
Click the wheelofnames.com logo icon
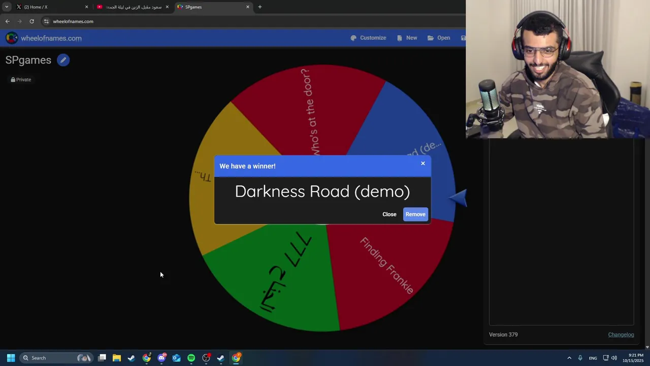click(12, 38)
